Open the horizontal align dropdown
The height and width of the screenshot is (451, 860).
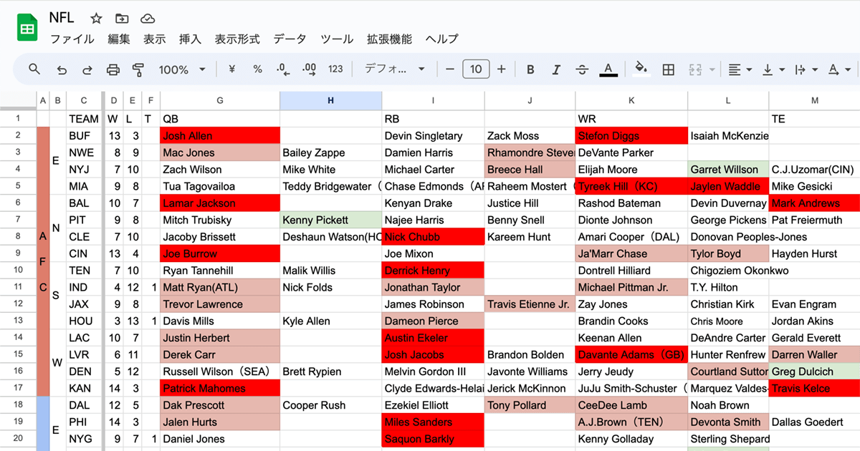[740, 69]
